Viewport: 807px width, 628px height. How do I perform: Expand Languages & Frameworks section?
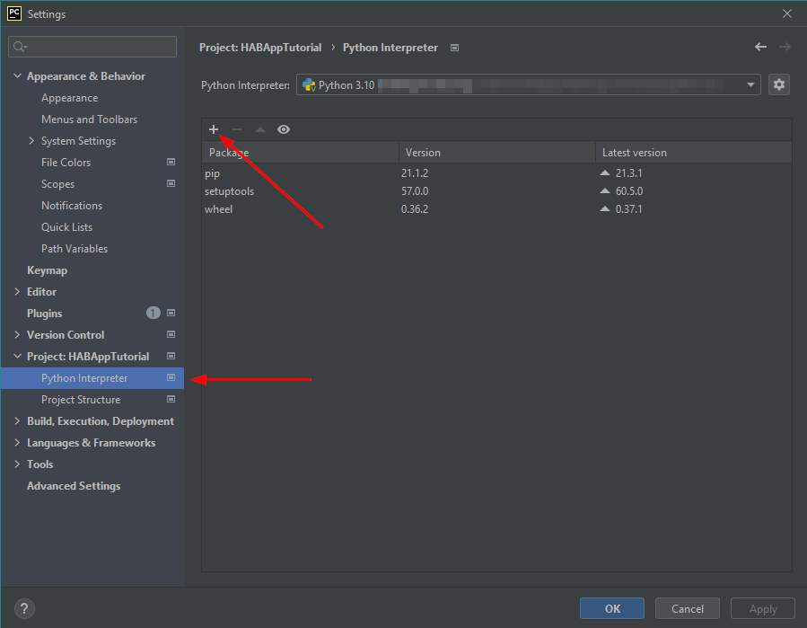pos(17,443)
